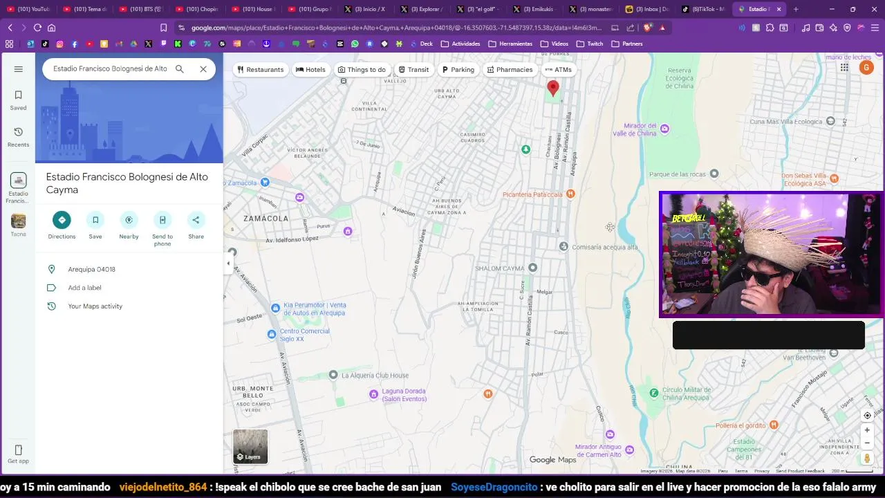
Task: Share the stadium location
Action: pos(196,225)
